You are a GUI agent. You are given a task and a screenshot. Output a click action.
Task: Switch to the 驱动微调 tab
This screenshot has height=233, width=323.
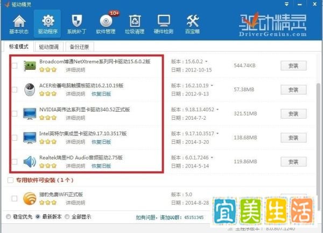(x=49, y=47)
